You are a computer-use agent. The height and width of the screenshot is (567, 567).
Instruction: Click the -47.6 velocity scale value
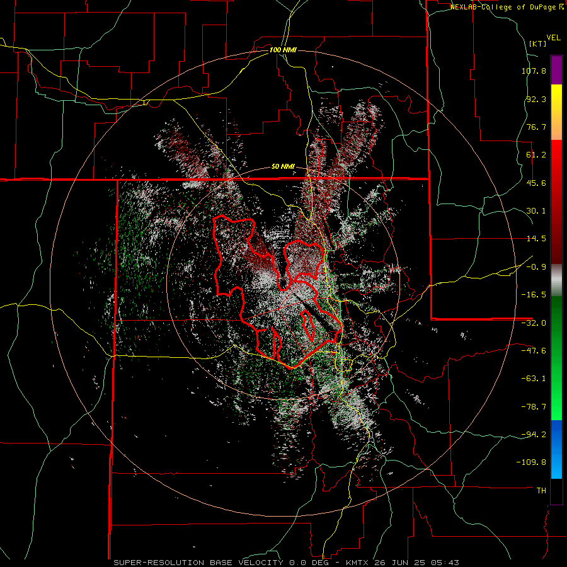pyautogui.click(x=534, y=351)
